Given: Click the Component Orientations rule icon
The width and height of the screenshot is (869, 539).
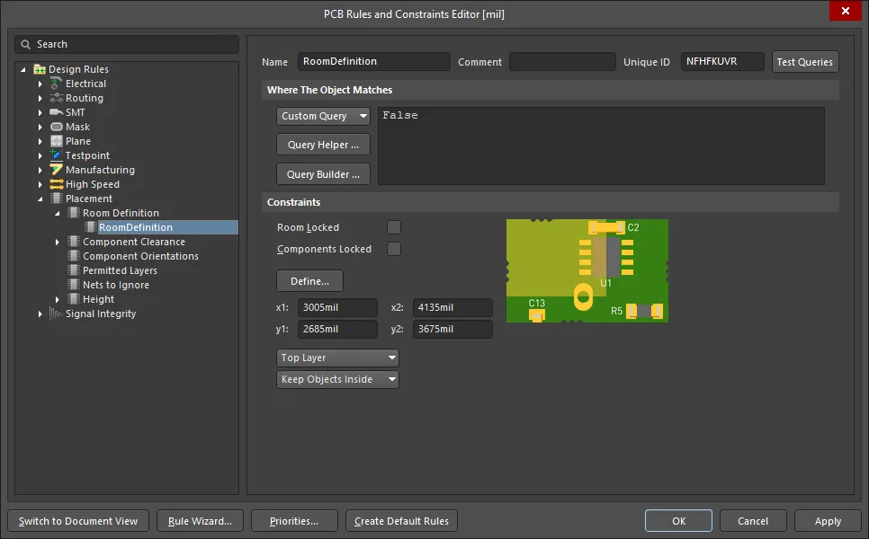Looking at the screenshot, I should pos(73,256).
